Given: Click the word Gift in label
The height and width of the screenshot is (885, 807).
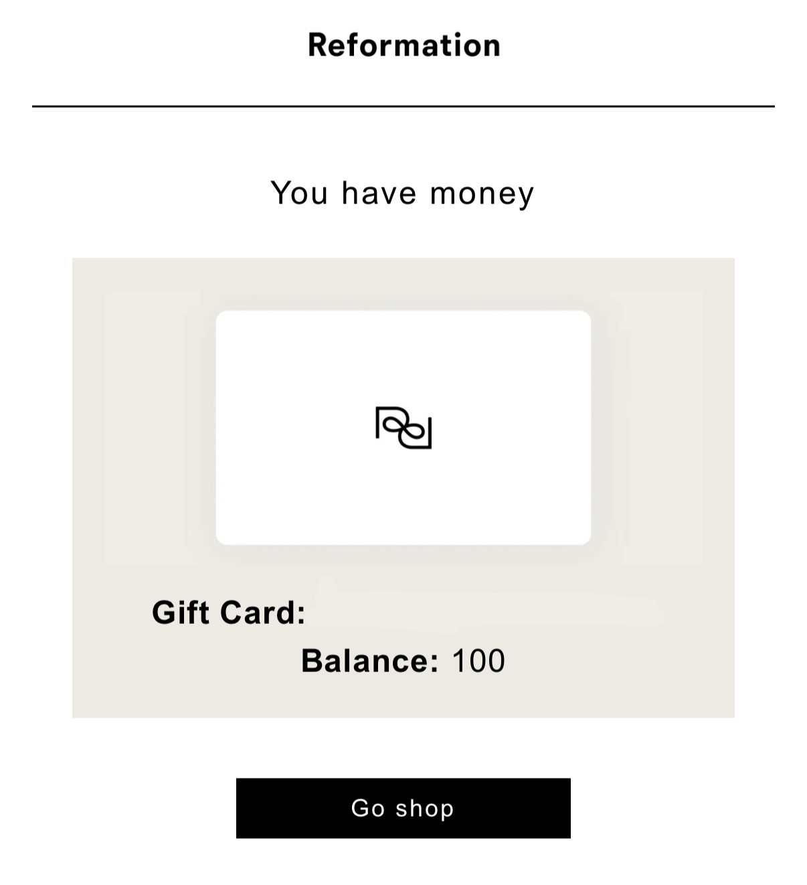Looking at the screenshot, I should point(181,613).
